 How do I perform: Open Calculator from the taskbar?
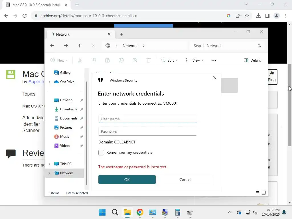(177, 212)
